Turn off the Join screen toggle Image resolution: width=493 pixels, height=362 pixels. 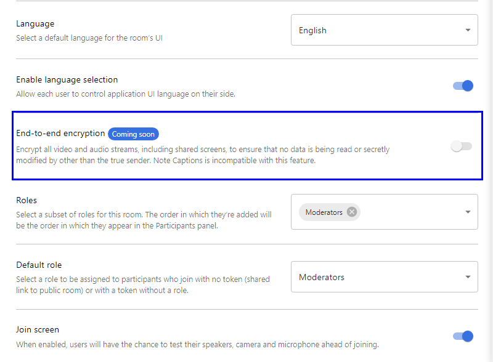[x=463, y=336]
